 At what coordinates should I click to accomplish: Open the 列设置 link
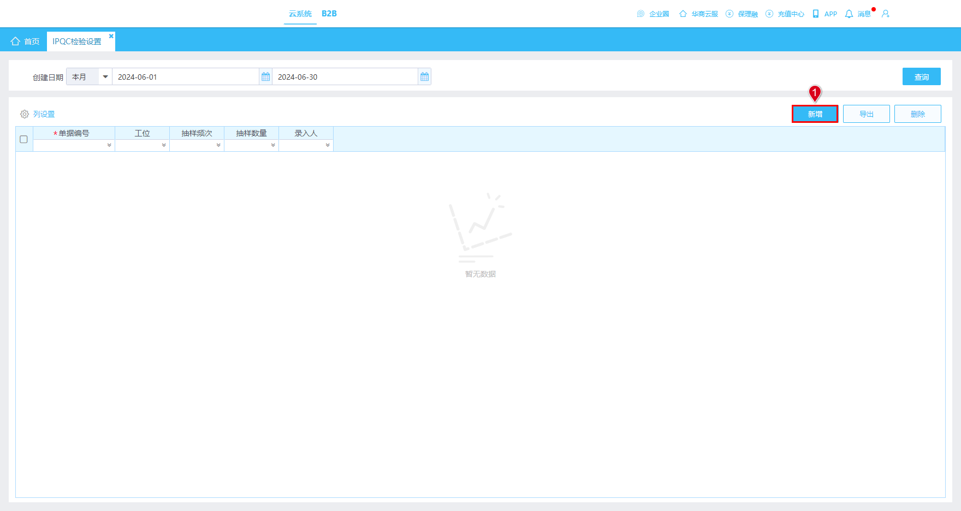coord(44,114)
